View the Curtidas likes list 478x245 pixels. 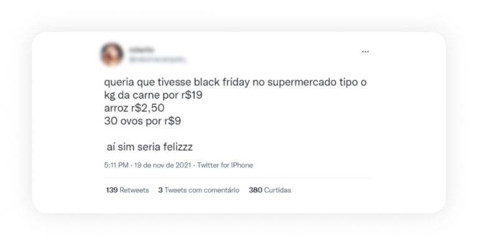(278, 190)
